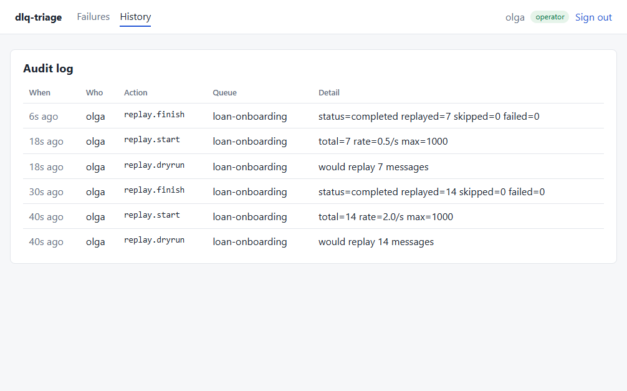Click the olga username in header

click(x=515, y=17)
